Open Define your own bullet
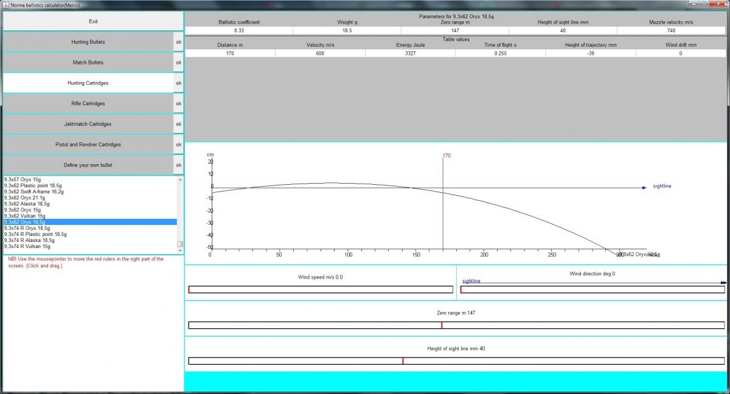 coord(88,165)
